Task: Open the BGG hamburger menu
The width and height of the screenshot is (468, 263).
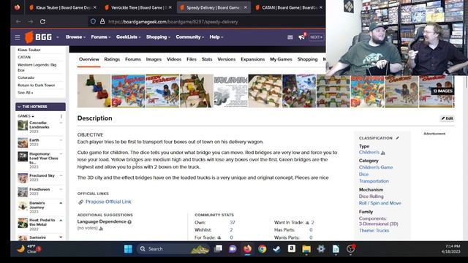Action: click(18, 37)
